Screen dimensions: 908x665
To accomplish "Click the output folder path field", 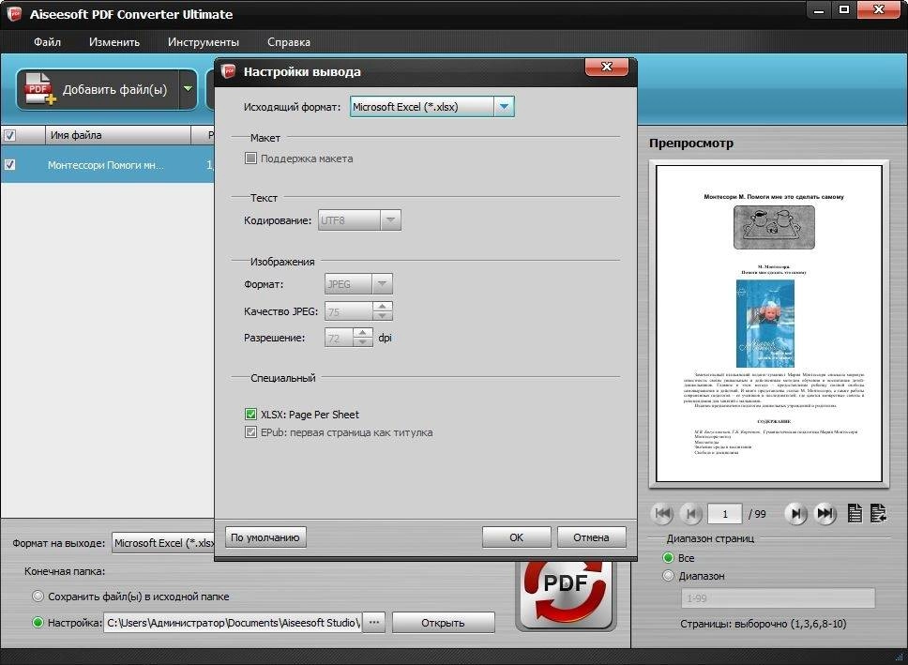I will (x=233, y=623).
